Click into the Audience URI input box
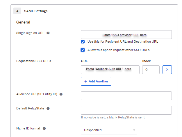 pos(126,96)
